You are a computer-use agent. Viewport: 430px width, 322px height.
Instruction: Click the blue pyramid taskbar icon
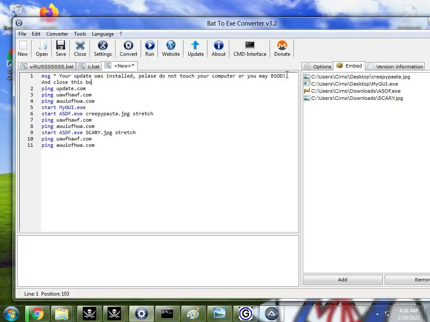272,313
